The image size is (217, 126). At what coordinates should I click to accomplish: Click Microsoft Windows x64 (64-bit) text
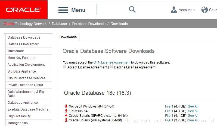[91, 106]
